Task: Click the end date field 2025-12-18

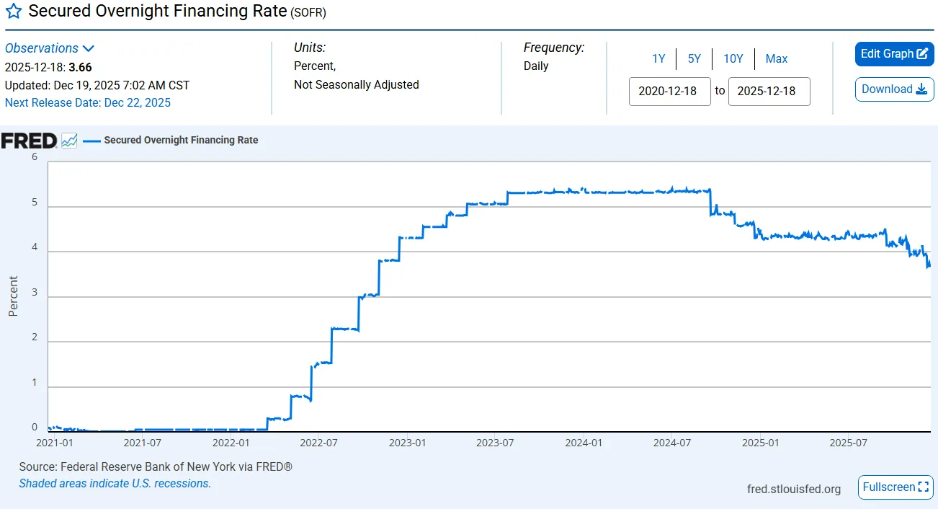Action: [x=769, y=92]
